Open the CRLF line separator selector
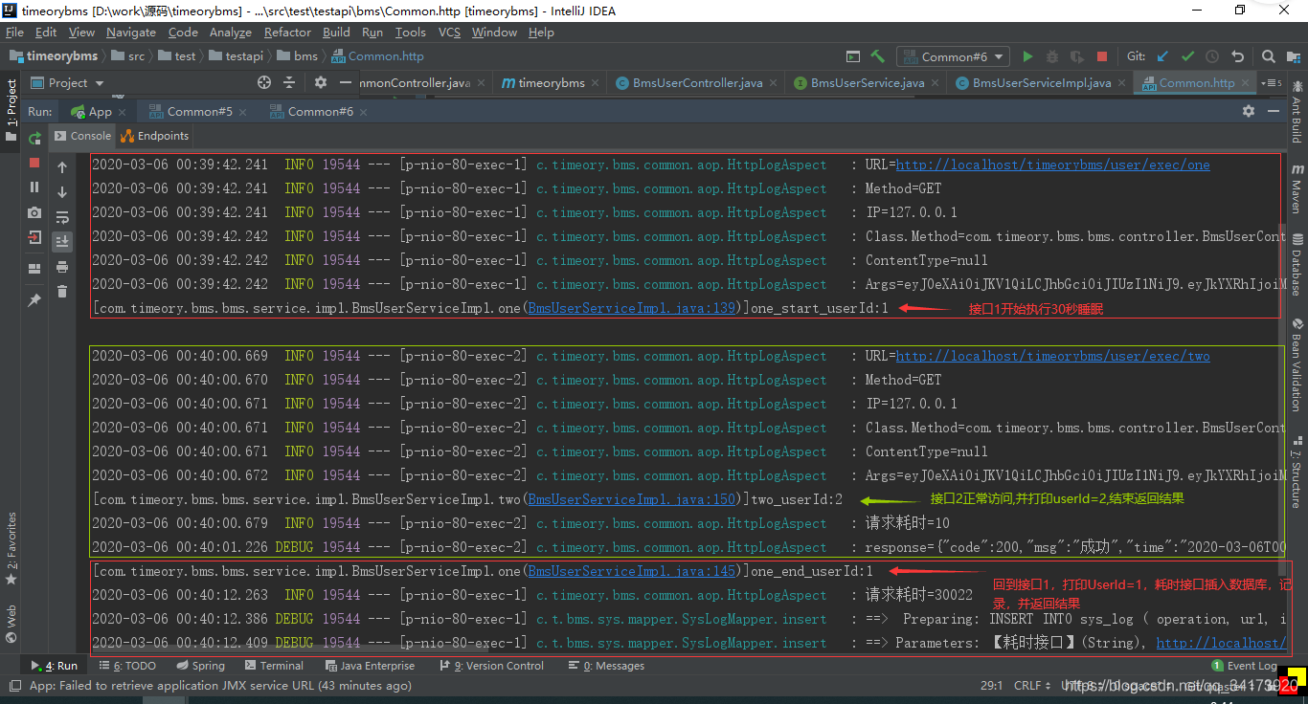The width and height of the screenshot is (1308, 704). coord(1032,685)
